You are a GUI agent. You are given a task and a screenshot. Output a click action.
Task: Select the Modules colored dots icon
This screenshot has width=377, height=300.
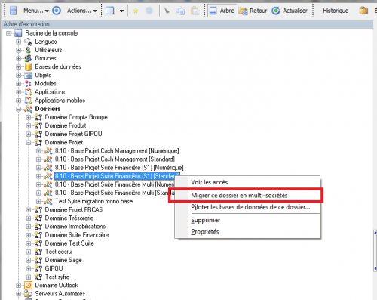click(x=28, y=84)
